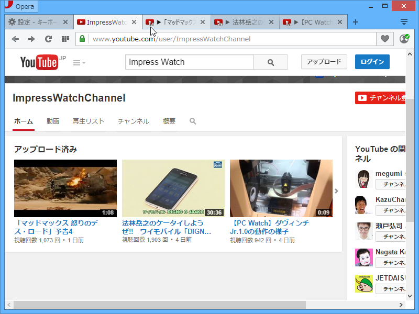Select the ホーム channel tab
Image resolution: width=419 pixels, height=314 pixels.
(24, 121)
